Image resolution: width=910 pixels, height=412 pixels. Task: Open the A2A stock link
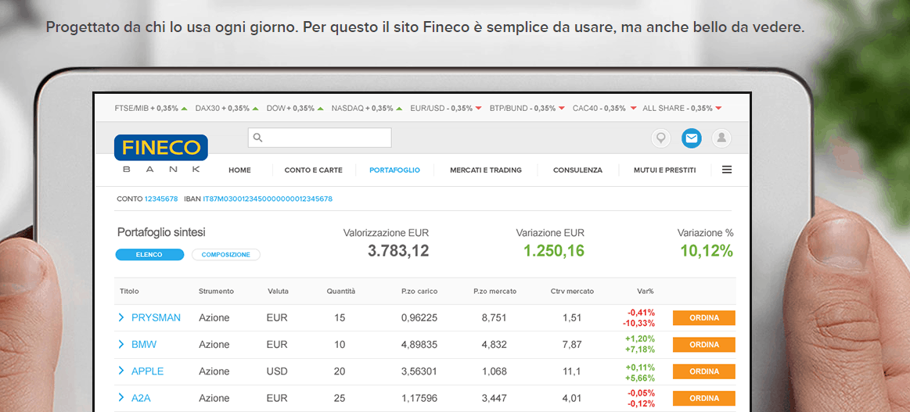coord(141,398)
